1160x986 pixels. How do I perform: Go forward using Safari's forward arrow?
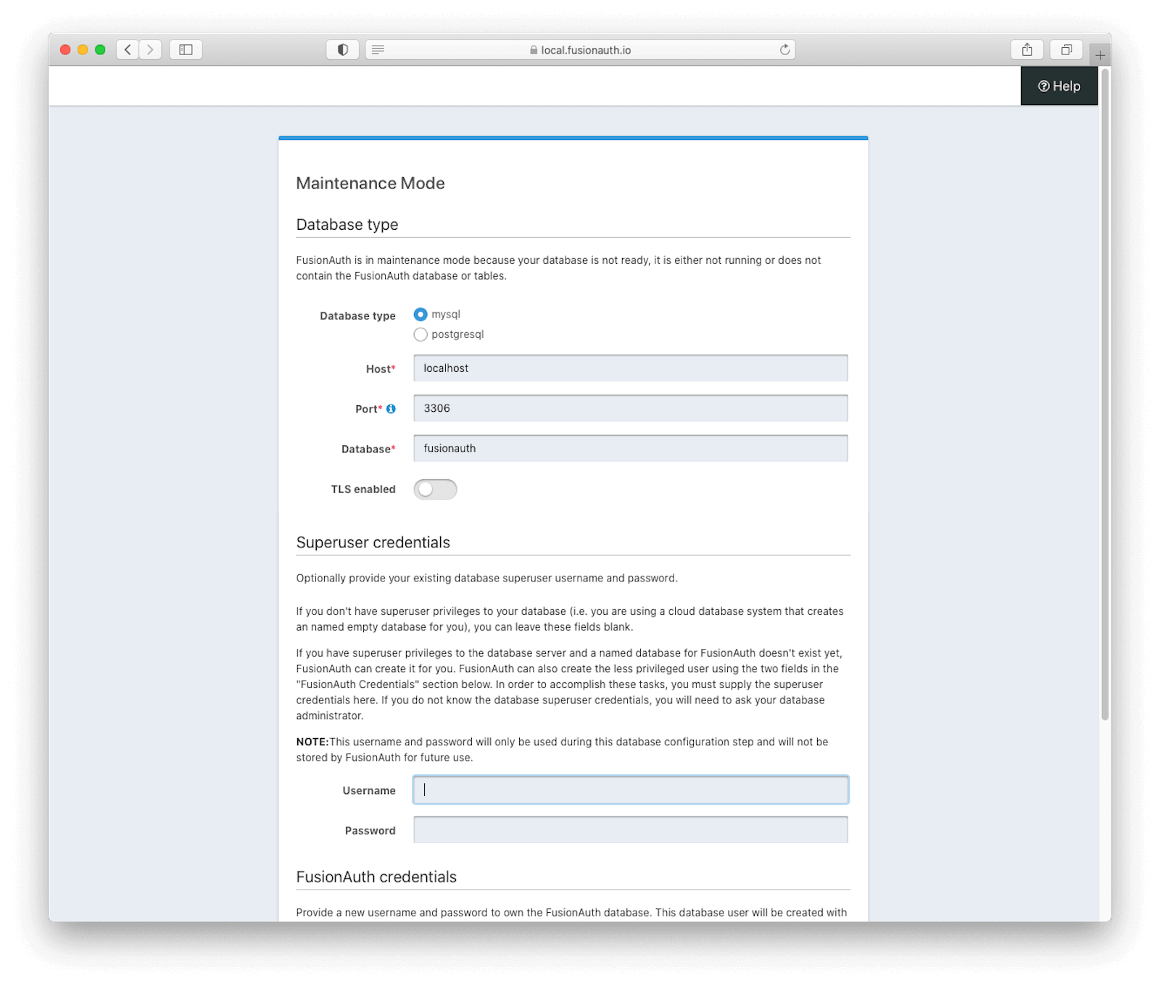(x=150, y=49)
